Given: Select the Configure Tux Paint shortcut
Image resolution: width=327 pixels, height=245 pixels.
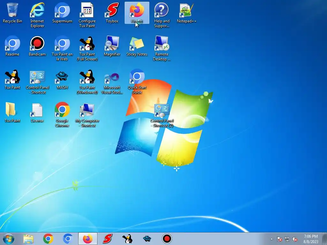Looking at the screenshot, I should pos(87,15).
